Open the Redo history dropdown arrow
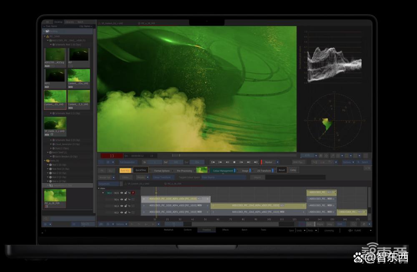This screenshot has width=417, height=272. [316, 230]
